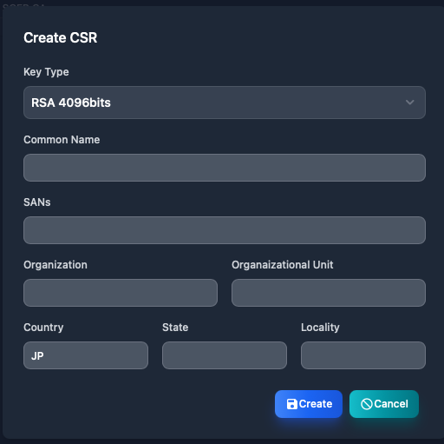Focus the State input field

click(x=225, y=355)
